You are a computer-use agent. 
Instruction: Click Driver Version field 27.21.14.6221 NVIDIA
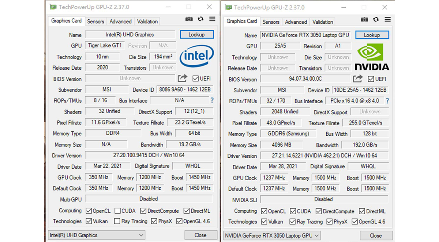324,155
